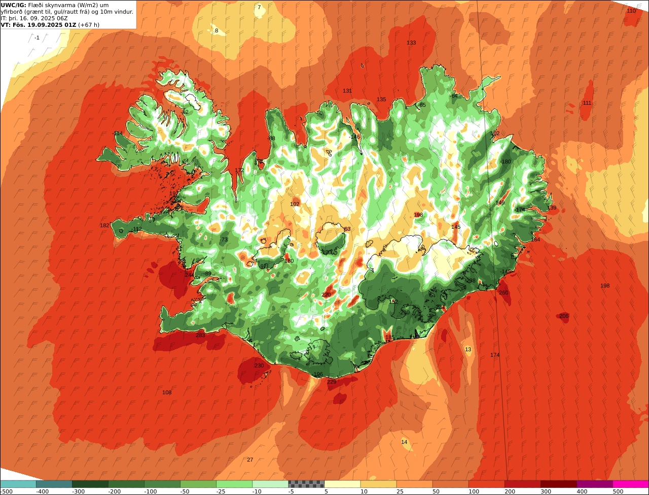Select the -89 value in southwest Iceland
649x495 pixels.
[x=207, y=273]
